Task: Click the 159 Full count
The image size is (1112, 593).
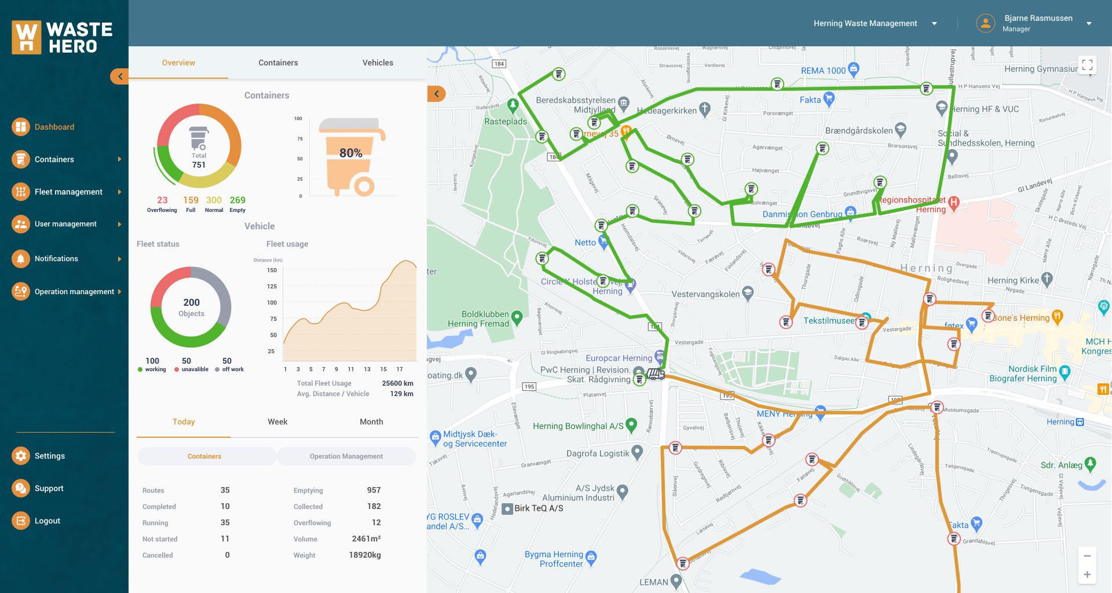Action: pyautogui.click(x=191, y=200)
